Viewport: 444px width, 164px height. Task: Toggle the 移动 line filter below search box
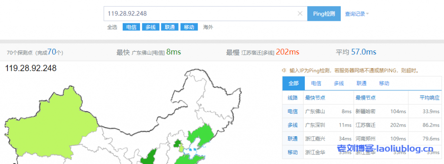coord(189,27)
